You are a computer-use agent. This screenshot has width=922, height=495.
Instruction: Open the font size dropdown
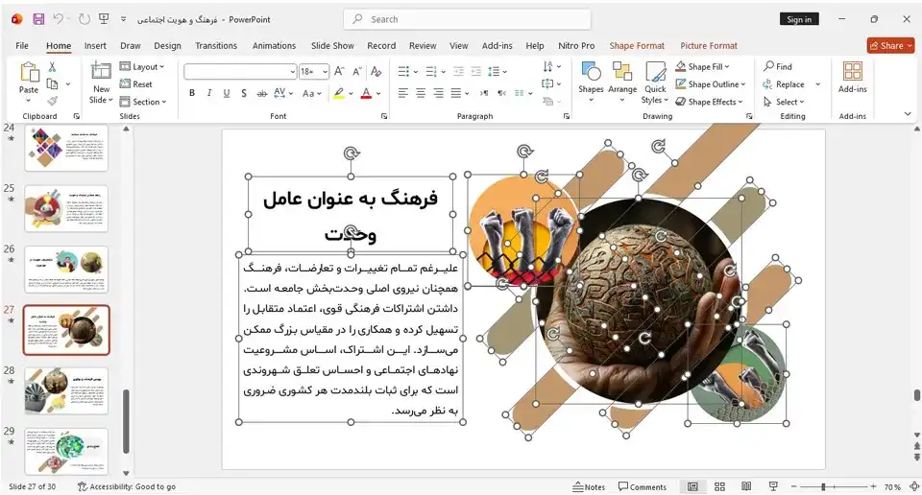(326, 72)
